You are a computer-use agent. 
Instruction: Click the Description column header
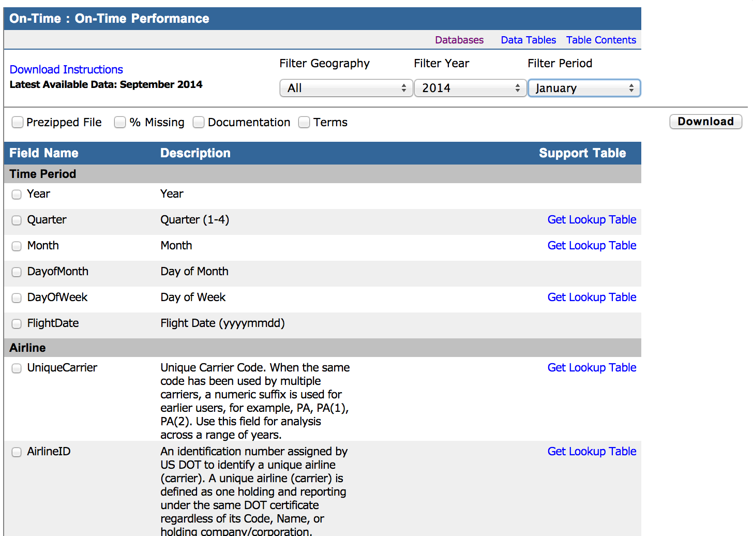(195, 153)
